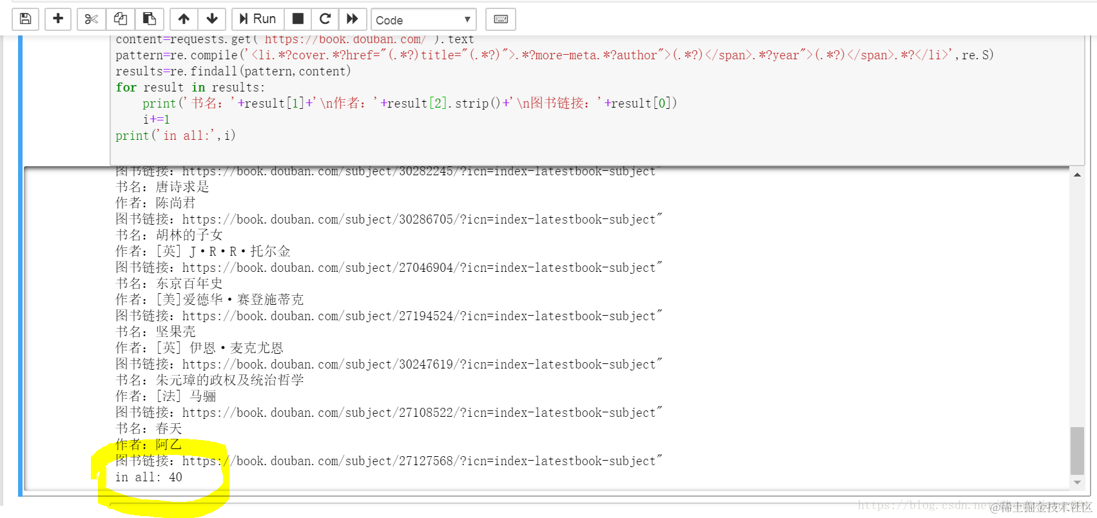This screenshot has width=1097, height=518.
Task: Click output text '书名：胡林的子女'
Action: pos(169,235)
